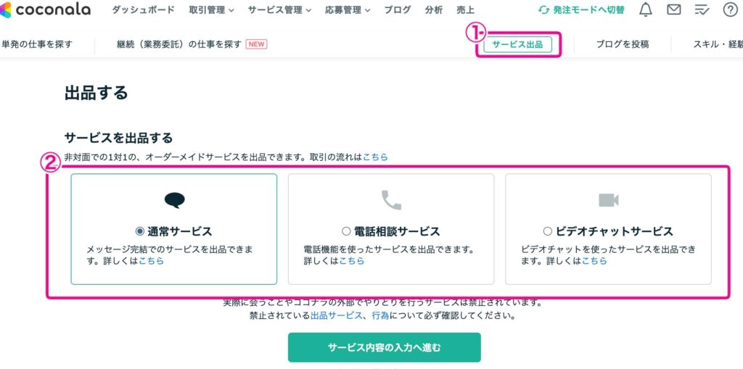Click the サービス出品 button
This screenshot has height=369, width=743.
coord(517,44)
